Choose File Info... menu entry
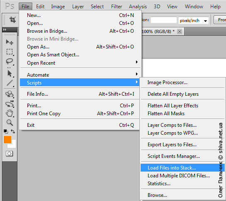Viewport: 226px width, 201px height. click(x=80, y=94)
